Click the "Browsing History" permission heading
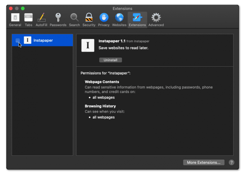The width and height of the screenshot is (247, 177). coord(100,106)
